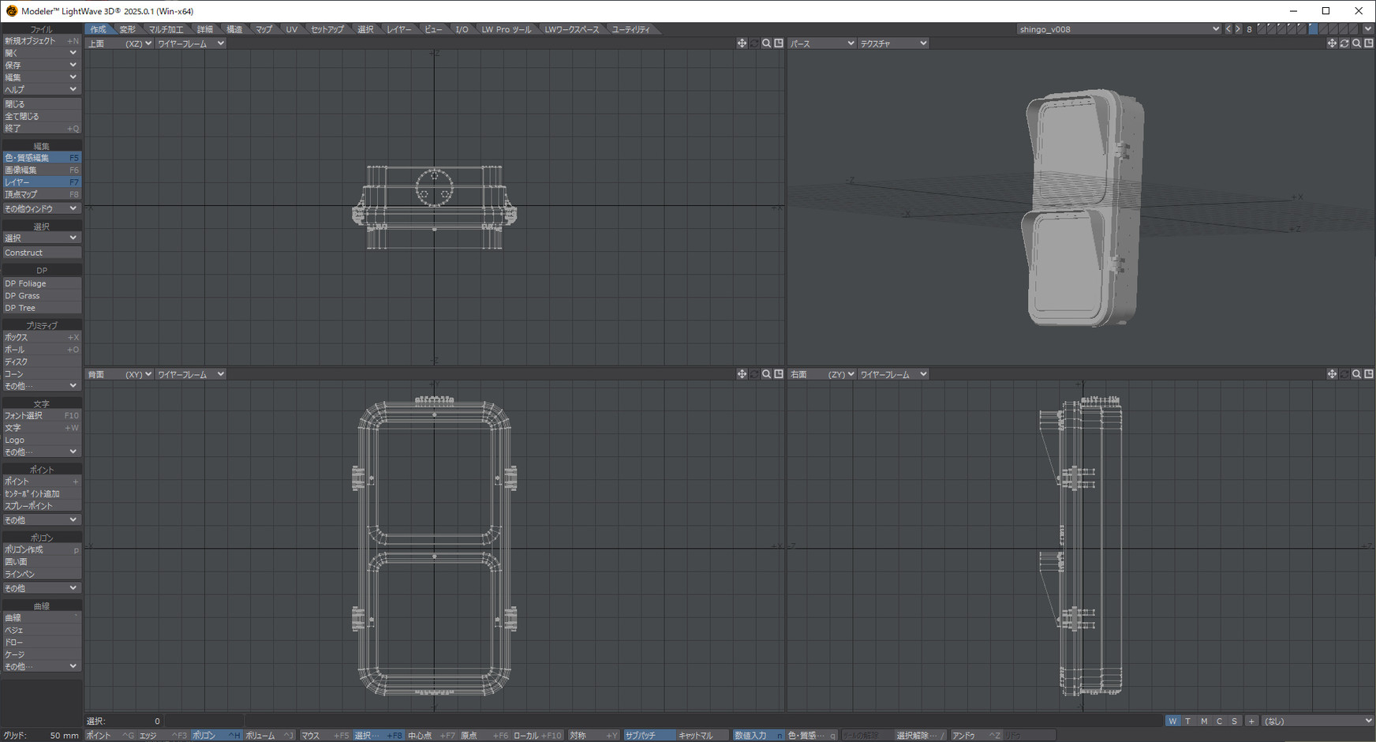1376x742 pixels.
Task: Select first layer slot in layer bank
Action: (1262, 29)
